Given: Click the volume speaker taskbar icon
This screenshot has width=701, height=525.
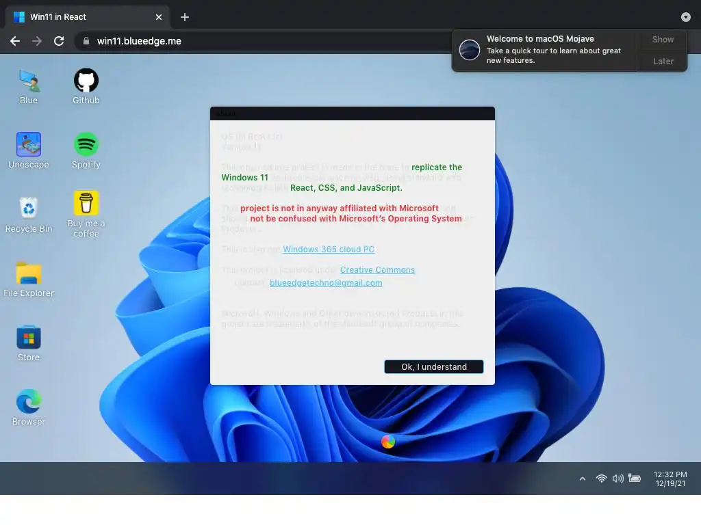Looking at the screenshot, I should (x=618, y=479).
